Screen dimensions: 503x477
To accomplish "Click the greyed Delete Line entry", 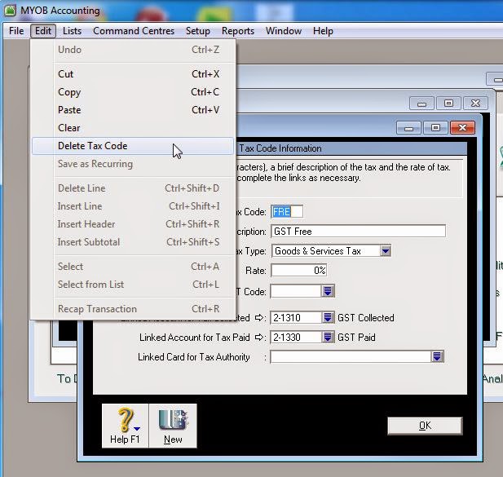I will [x=133, y=188].
